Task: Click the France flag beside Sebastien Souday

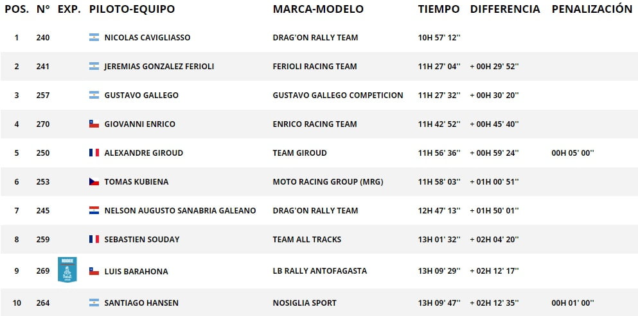Action: [94, 239]
